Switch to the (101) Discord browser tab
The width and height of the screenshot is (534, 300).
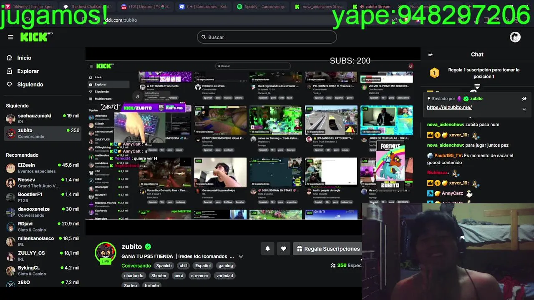[145, 7]
